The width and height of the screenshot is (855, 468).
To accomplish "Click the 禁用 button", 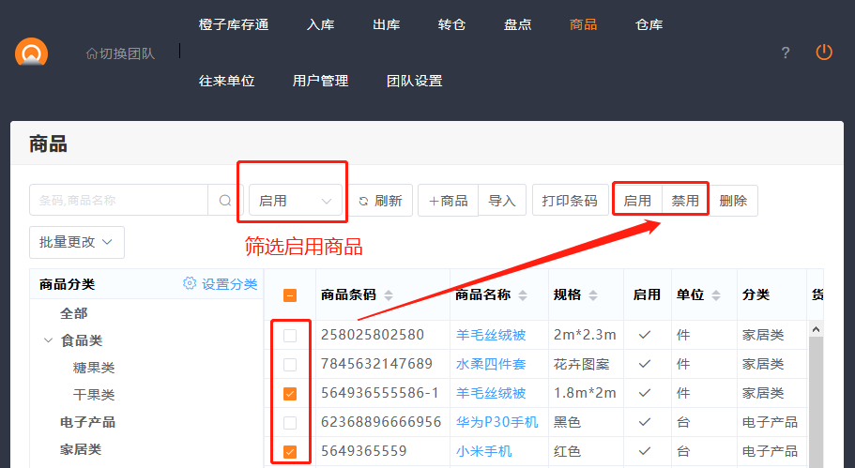I will point(685,201).
